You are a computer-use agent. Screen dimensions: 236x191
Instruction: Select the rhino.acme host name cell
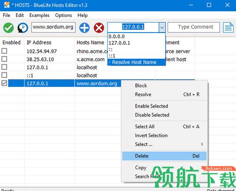coord(92,51)
